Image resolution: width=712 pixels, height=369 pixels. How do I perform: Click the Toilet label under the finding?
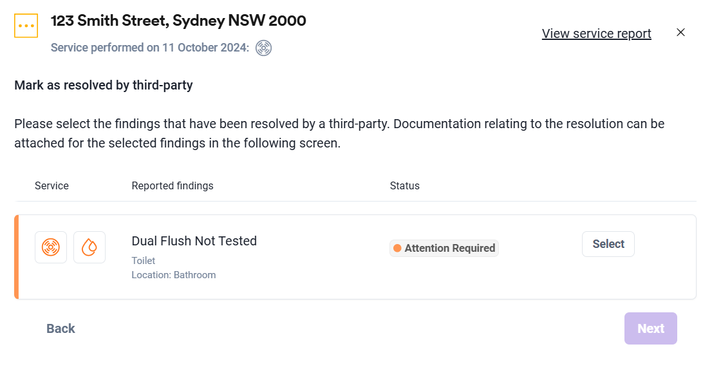point(144,260)
